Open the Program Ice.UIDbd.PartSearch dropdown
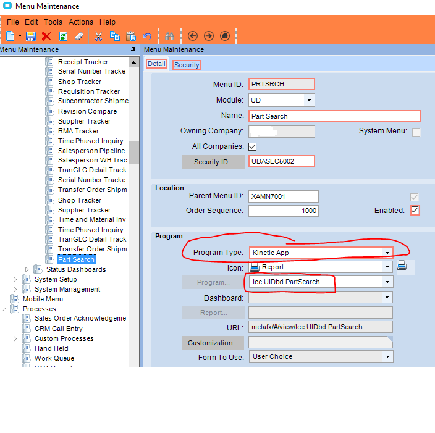Image resolution: width=435 pixels, height=433 pixels. 387,282
